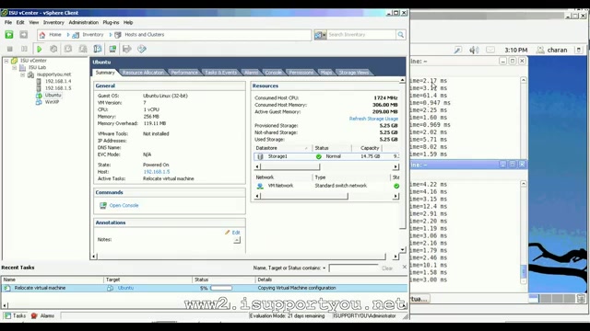
Task: Click the trash icon in the Linux bottom panel
Action: (x=581, y=299)
